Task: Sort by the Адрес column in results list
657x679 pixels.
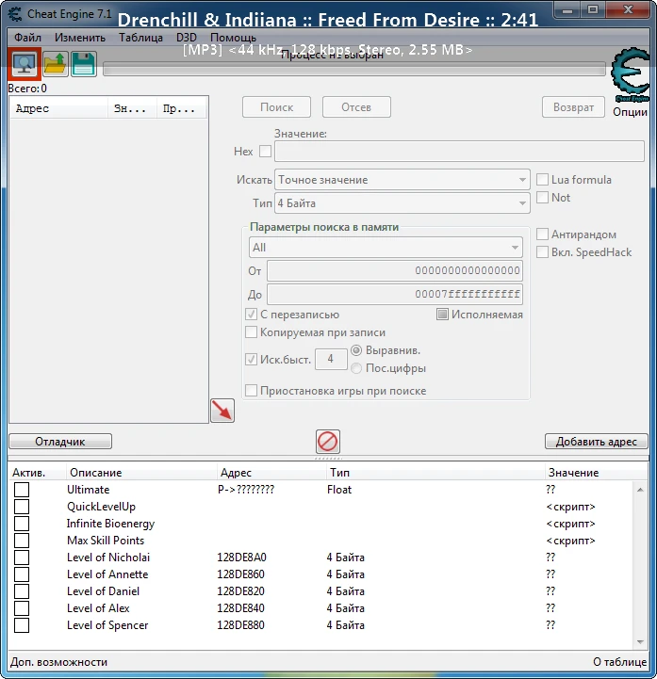Action: coord(59,108)
